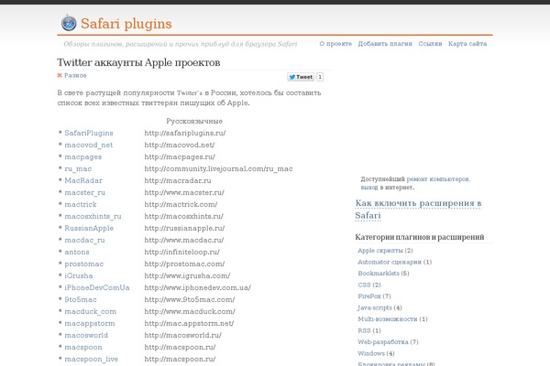The height and width of the screenshot is (366, 550).
Task: Go to Добавить плагин page
Action: coord(385,44)
